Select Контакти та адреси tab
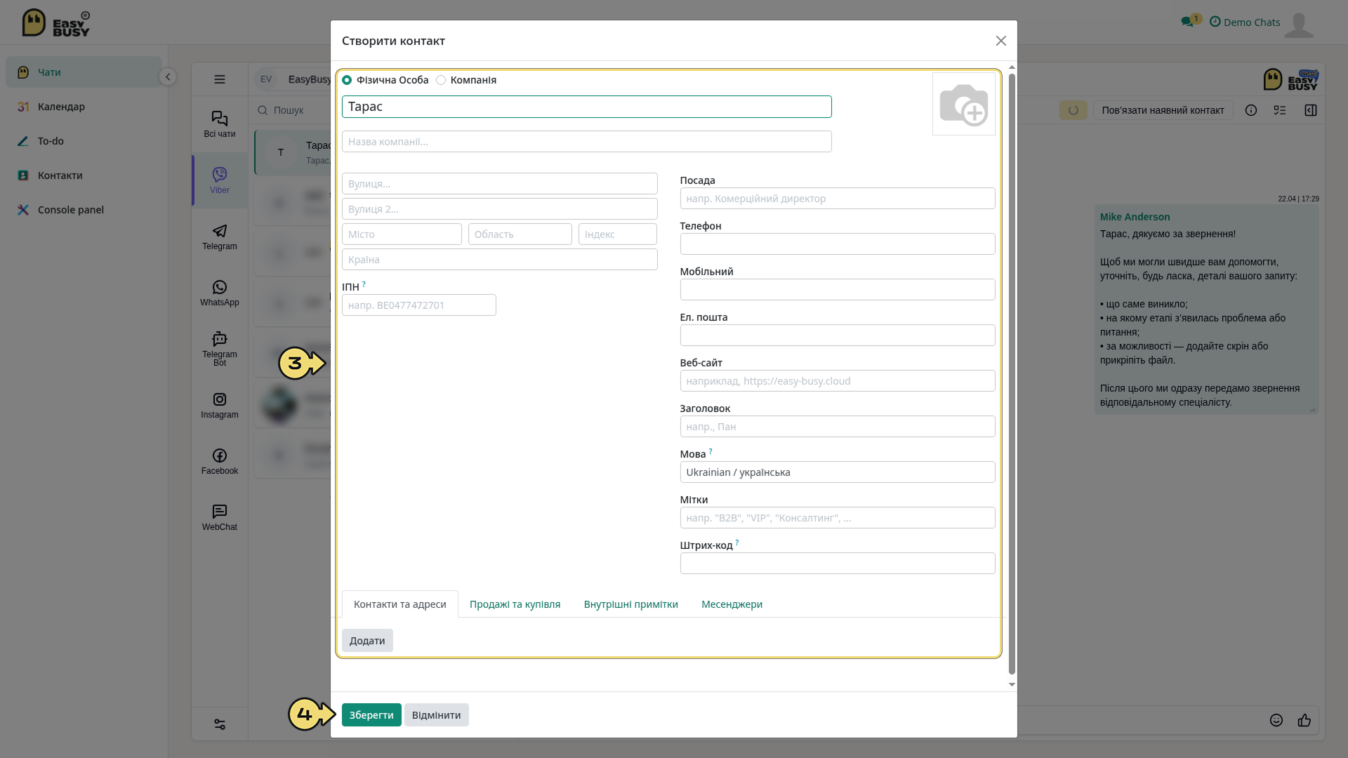This screenshot has width=1348, height=758. click(400, 604)
